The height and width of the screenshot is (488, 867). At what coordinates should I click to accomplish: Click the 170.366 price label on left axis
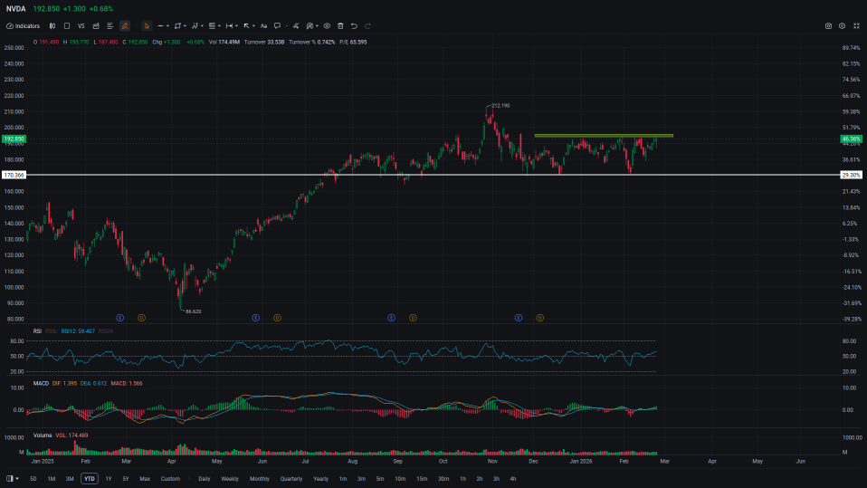[x=14, y=175]
